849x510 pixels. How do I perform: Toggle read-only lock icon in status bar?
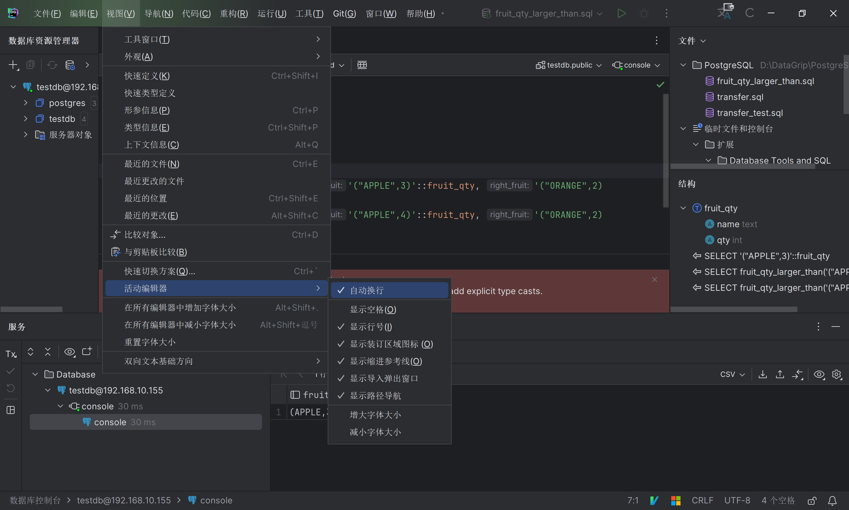coord(812,501)
